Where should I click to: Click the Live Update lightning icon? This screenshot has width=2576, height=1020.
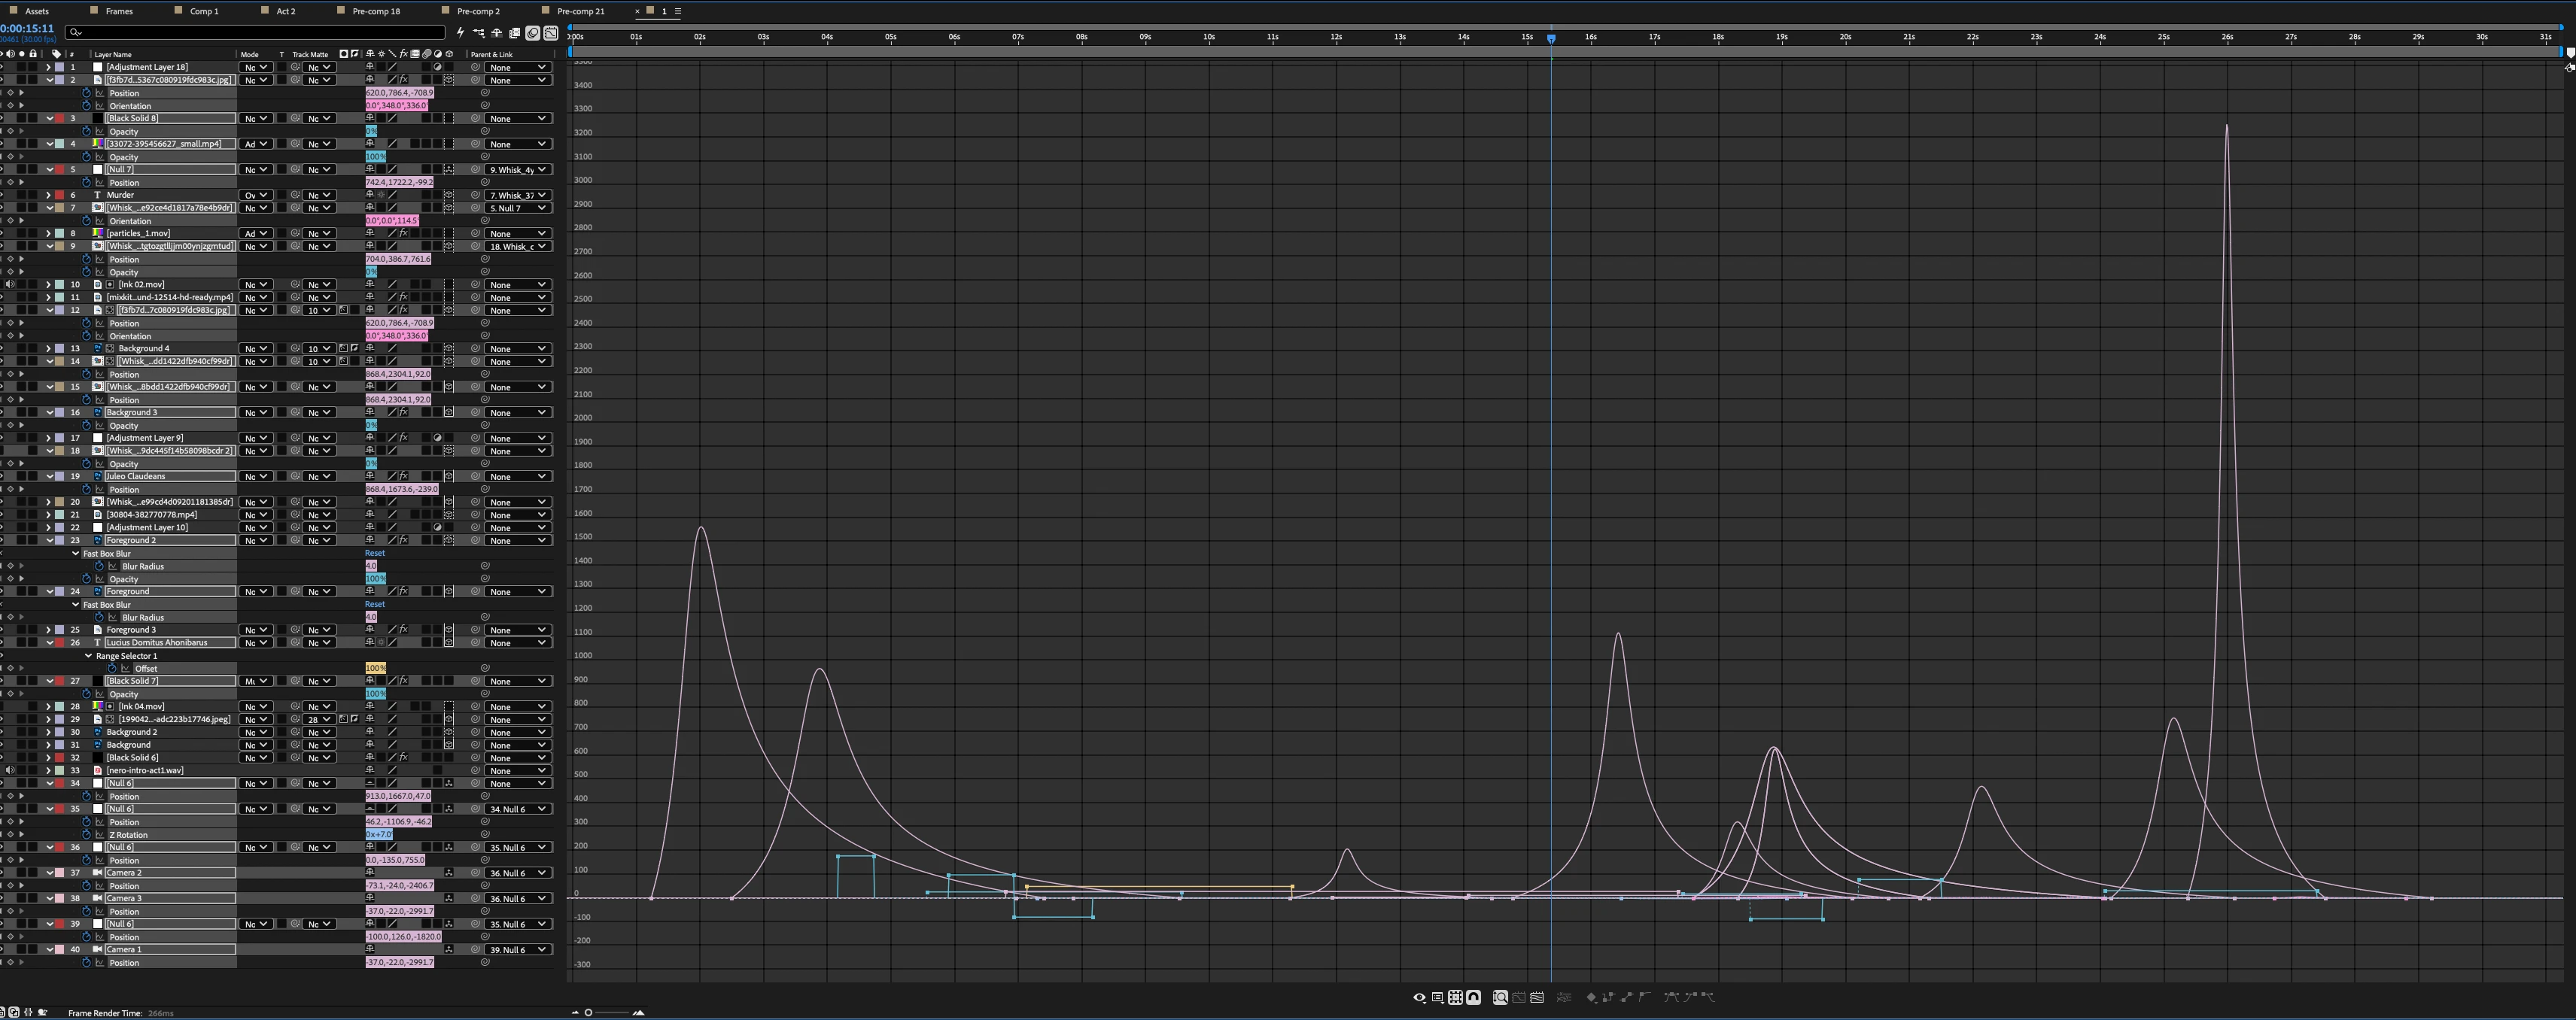[461, 33]
